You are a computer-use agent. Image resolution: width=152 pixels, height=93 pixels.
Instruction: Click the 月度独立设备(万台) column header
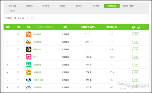point(88,27)
